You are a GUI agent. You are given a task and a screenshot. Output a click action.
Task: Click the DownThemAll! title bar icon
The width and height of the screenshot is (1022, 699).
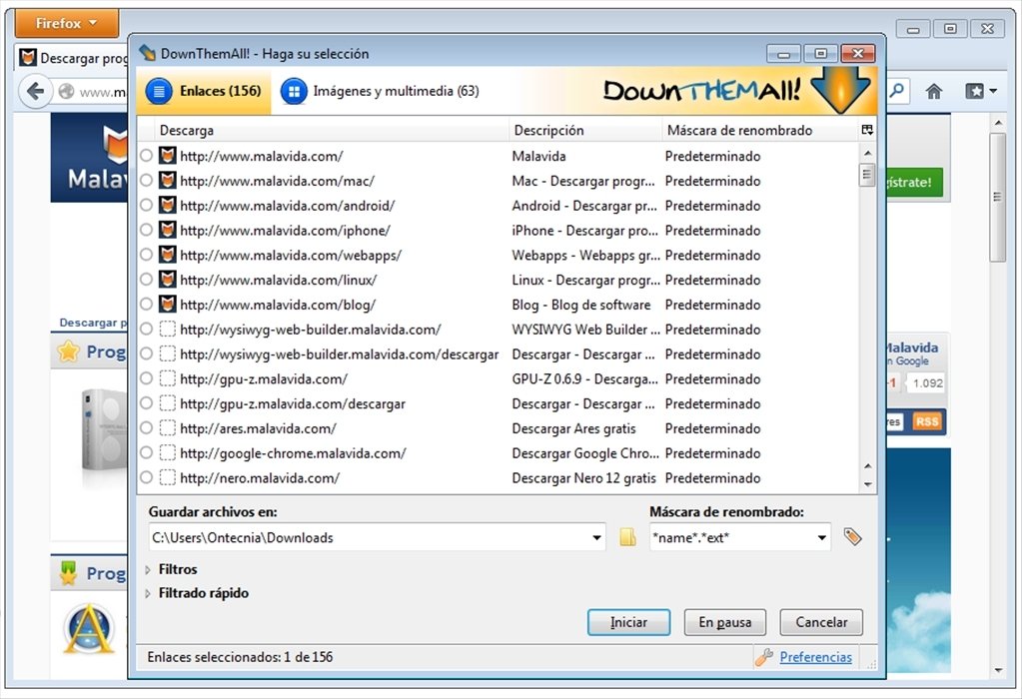[147, 53]
